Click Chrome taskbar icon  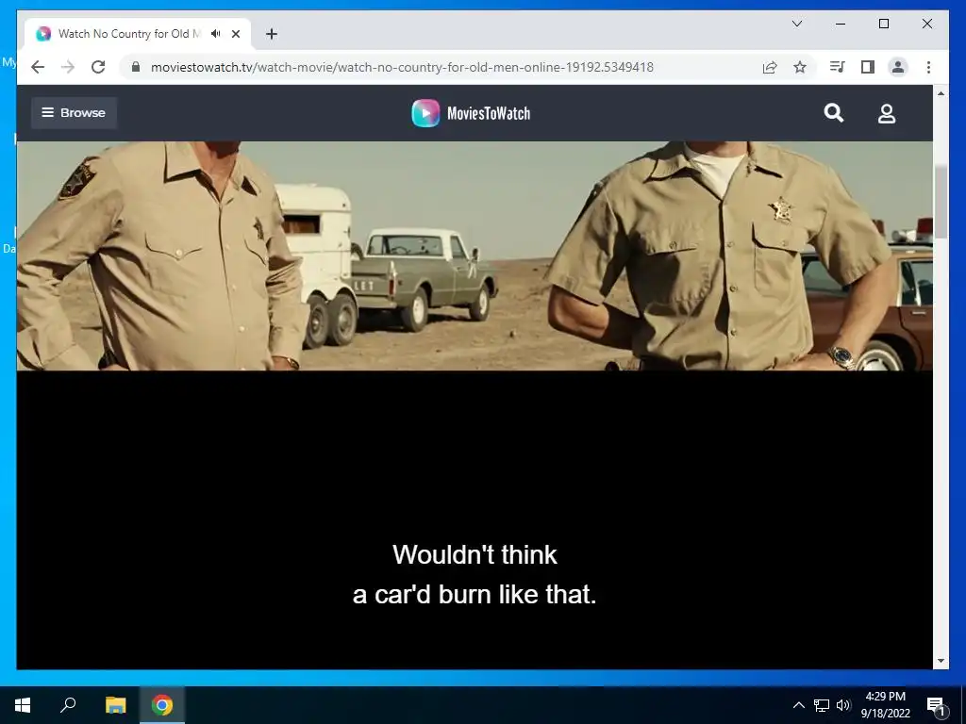162,705
